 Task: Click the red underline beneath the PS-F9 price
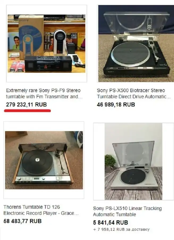pos(27,111)
